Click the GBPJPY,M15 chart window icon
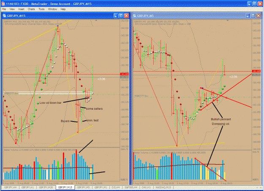Image resolution: width=264 pixels, height=191 pixels. pos(4,16)
